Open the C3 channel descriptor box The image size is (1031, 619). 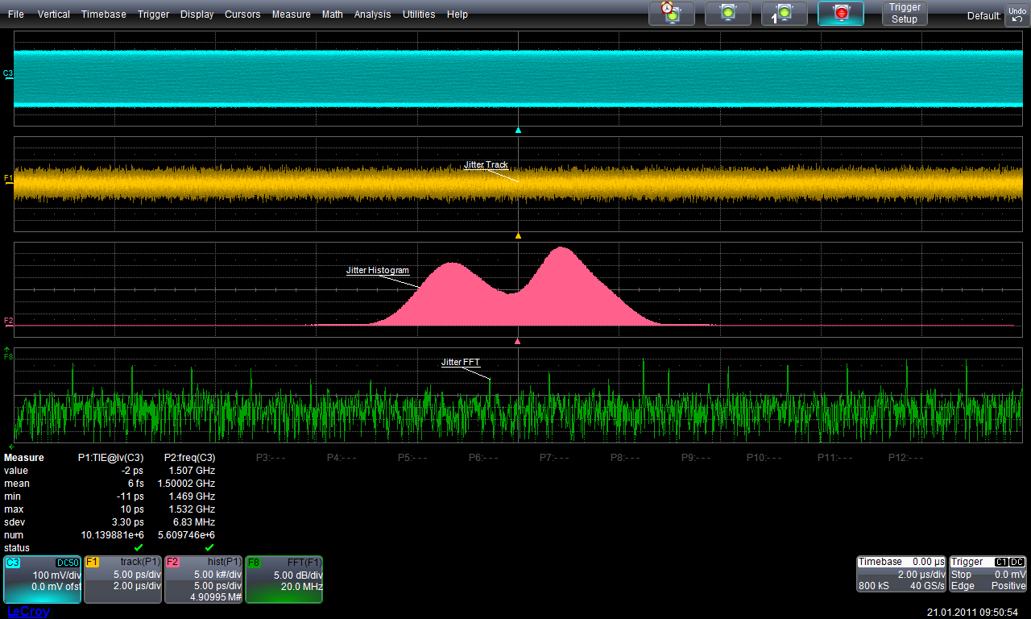click(42, 579)
